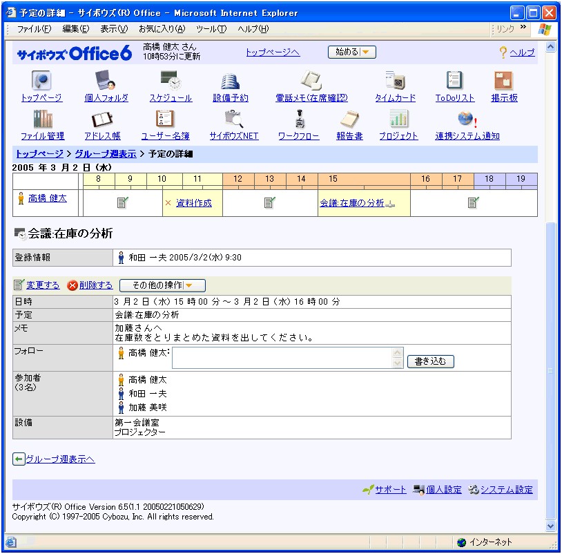Open the 電話メモ(在席確認) phone icon
Viewport: 562px width, 554px height.
[x=311, y=79]
